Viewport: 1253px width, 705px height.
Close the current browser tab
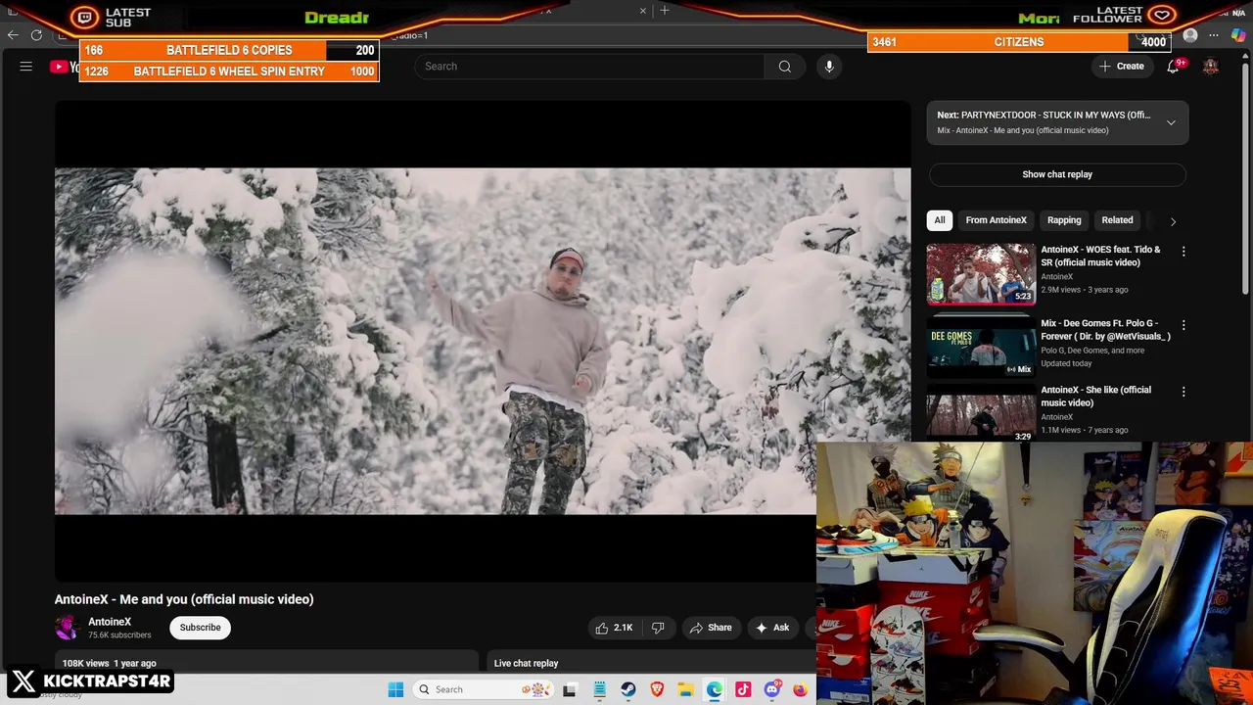pyautogui.click(x=643, y=11)
